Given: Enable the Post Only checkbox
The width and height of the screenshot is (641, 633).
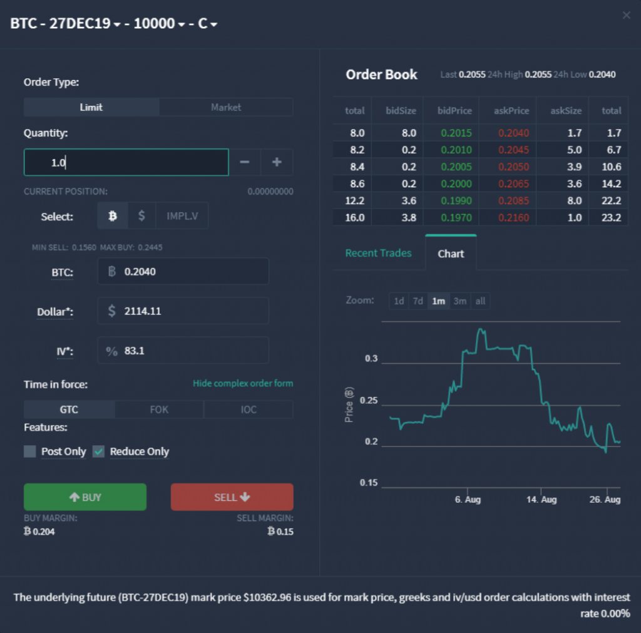Looking at the screenshot, I should point(29,451).
